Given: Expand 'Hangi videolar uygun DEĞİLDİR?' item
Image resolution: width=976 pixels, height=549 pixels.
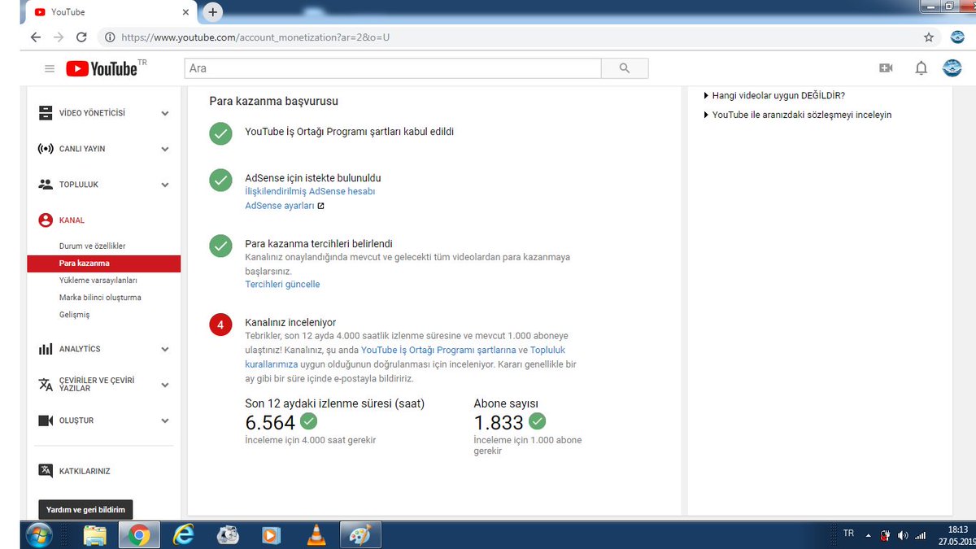Looking at the screenshot, I should [x=774, y=95].
